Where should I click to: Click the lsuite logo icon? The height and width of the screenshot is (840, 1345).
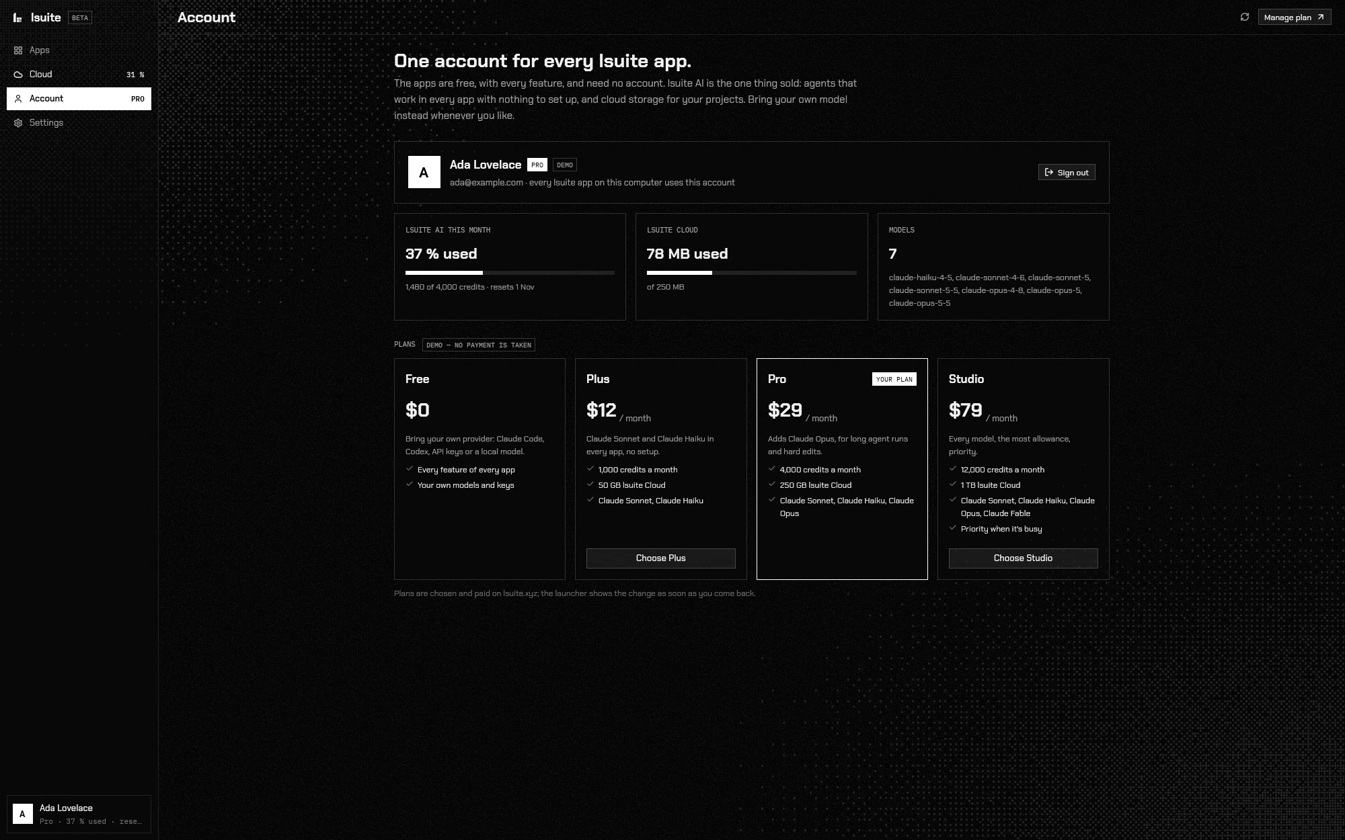click(x=17, y=17)
